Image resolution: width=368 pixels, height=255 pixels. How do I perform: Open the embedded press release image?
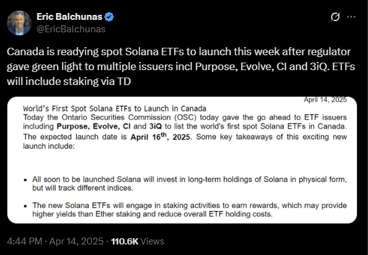coord(182,160)
